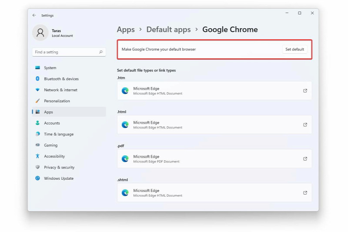Image resolution: width=348 pixels, height=232 pixels.
Task: Click the System monitor icon
Action: (x=37, y=67)
